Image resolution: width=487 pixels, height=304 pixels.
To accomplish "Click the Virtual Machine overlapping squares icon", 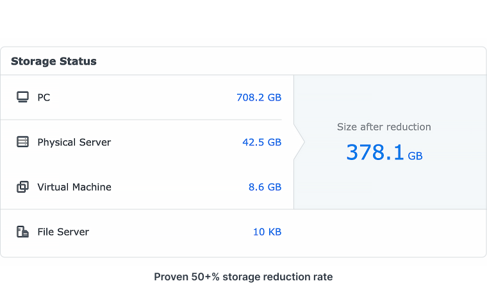I will click(x=22, y=187).
